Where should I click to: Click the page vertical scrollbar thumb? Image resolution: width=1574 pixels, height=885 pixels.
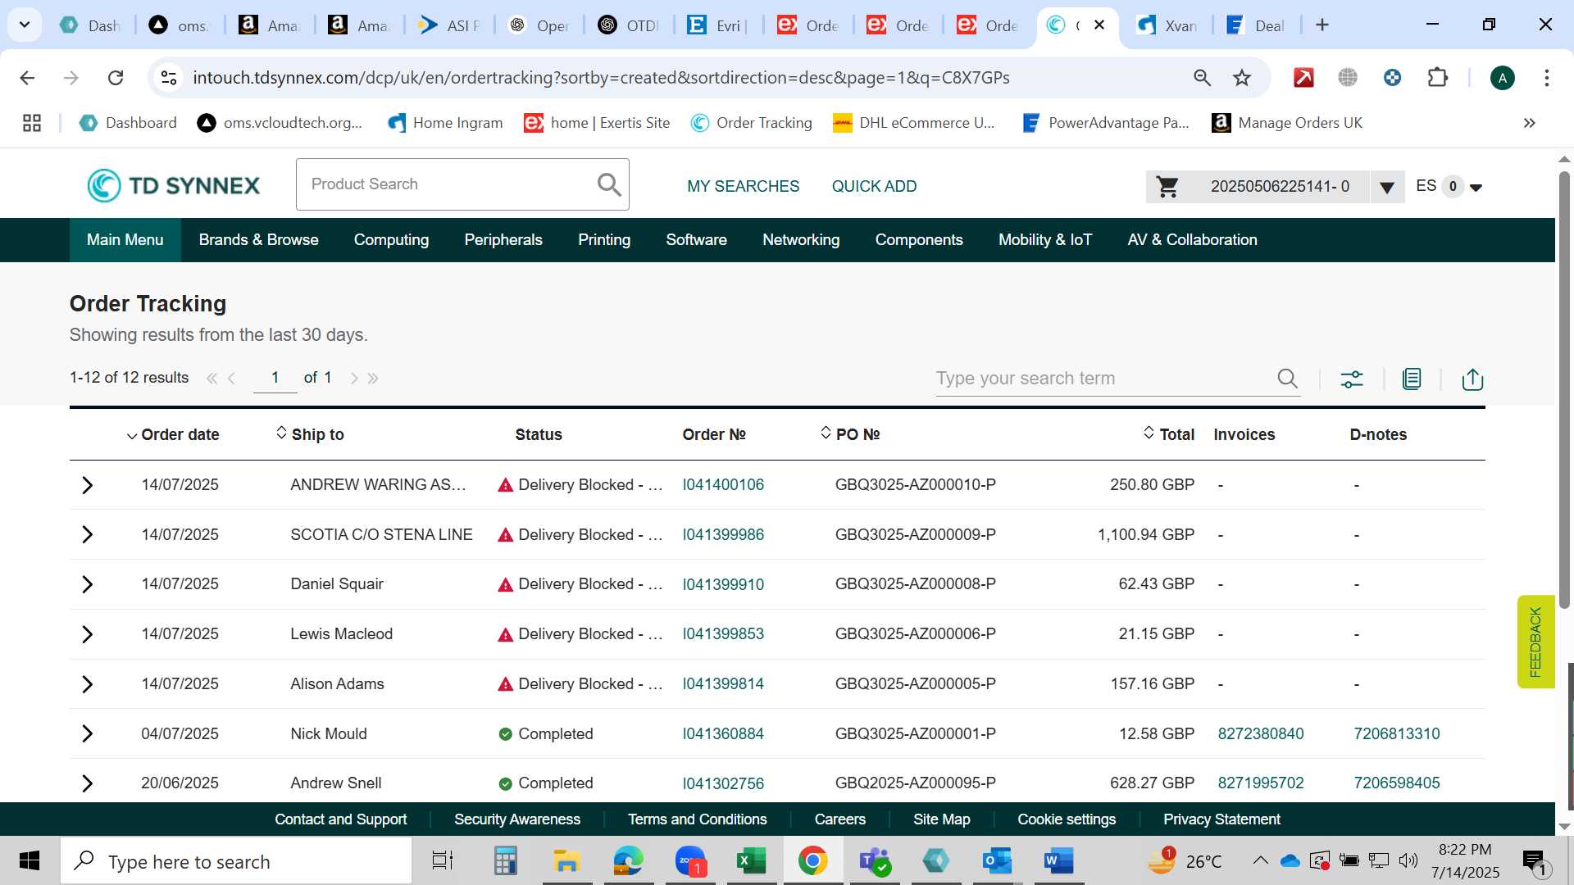1563,389
